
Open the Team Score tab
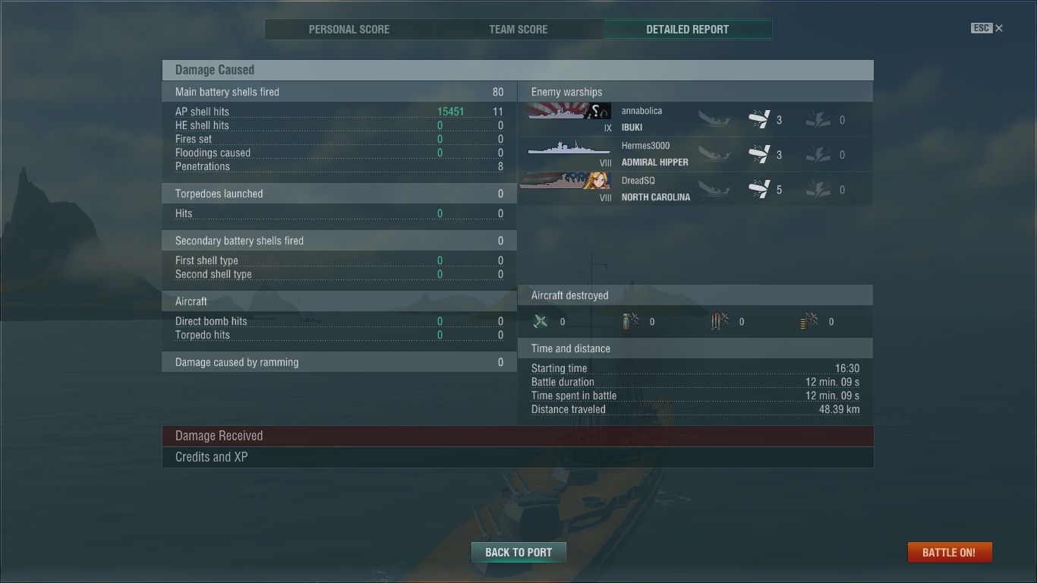518,30
